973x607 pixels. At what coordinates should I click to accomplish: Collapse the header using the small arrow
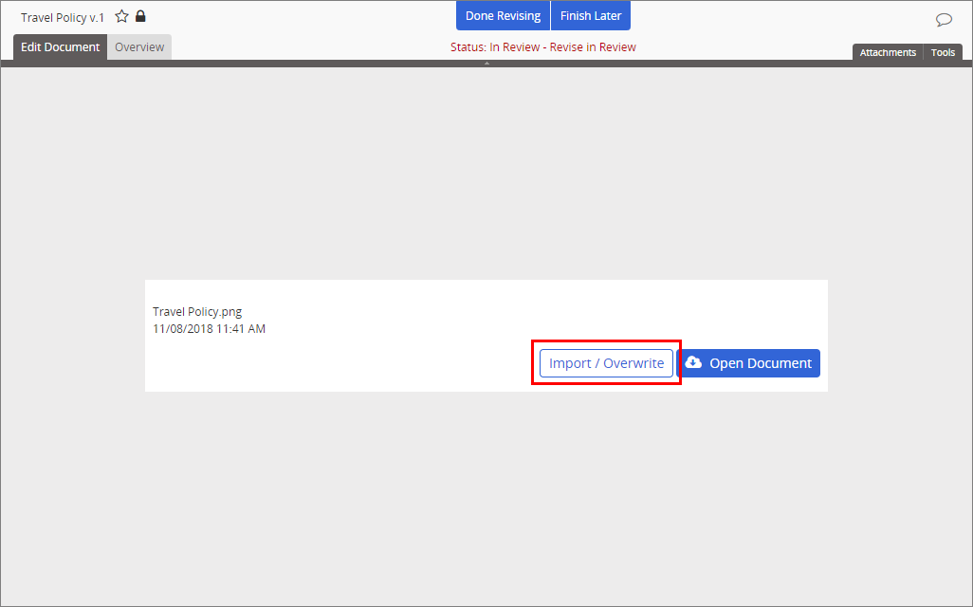486,64
